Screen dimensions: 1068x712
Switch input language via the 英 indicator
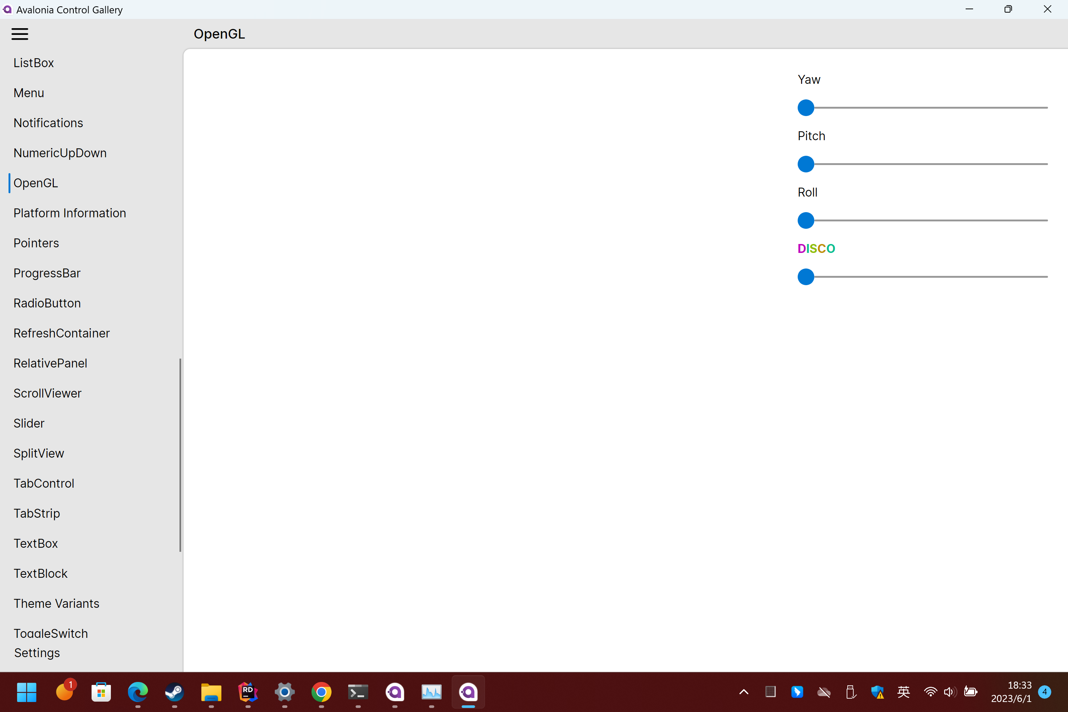[903, 692]
